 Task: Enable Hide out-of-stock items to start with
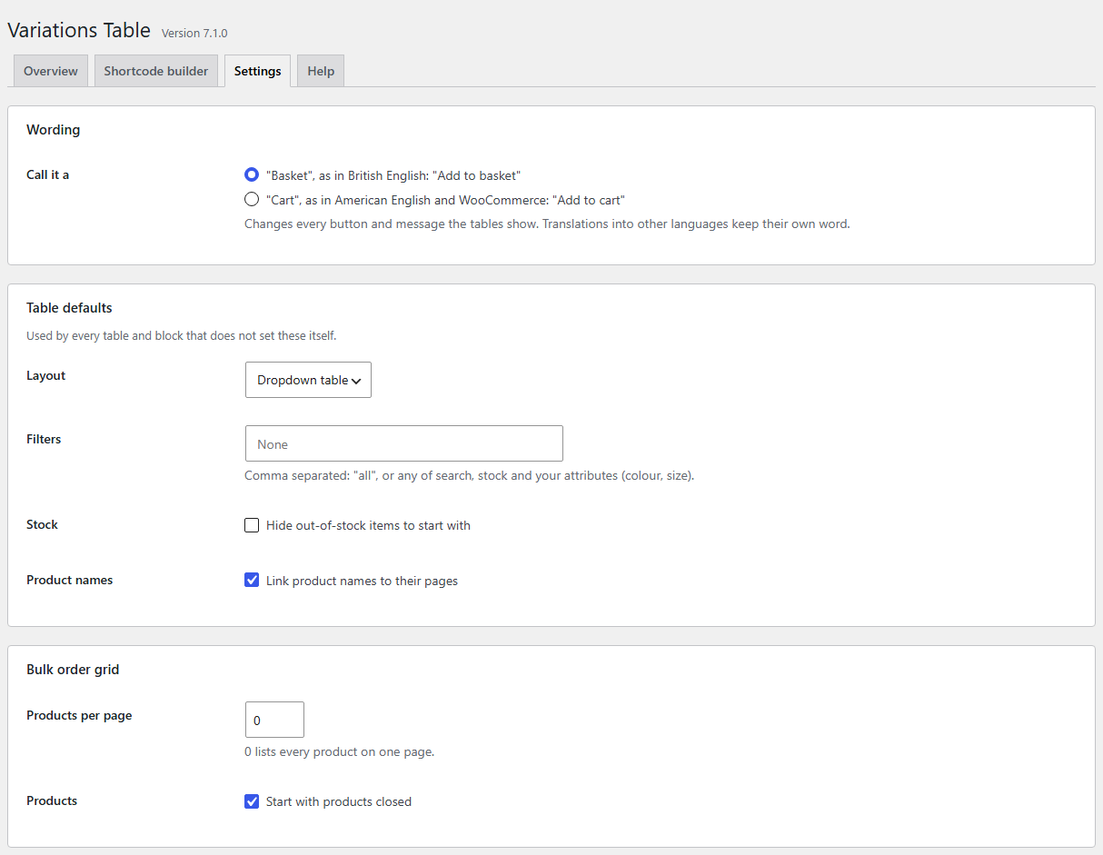pyautogui.click(x=252, y=525)
